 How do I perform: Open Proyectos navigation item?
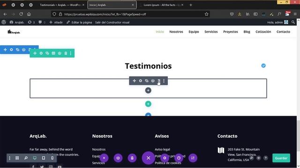click(x=231, y=32)
